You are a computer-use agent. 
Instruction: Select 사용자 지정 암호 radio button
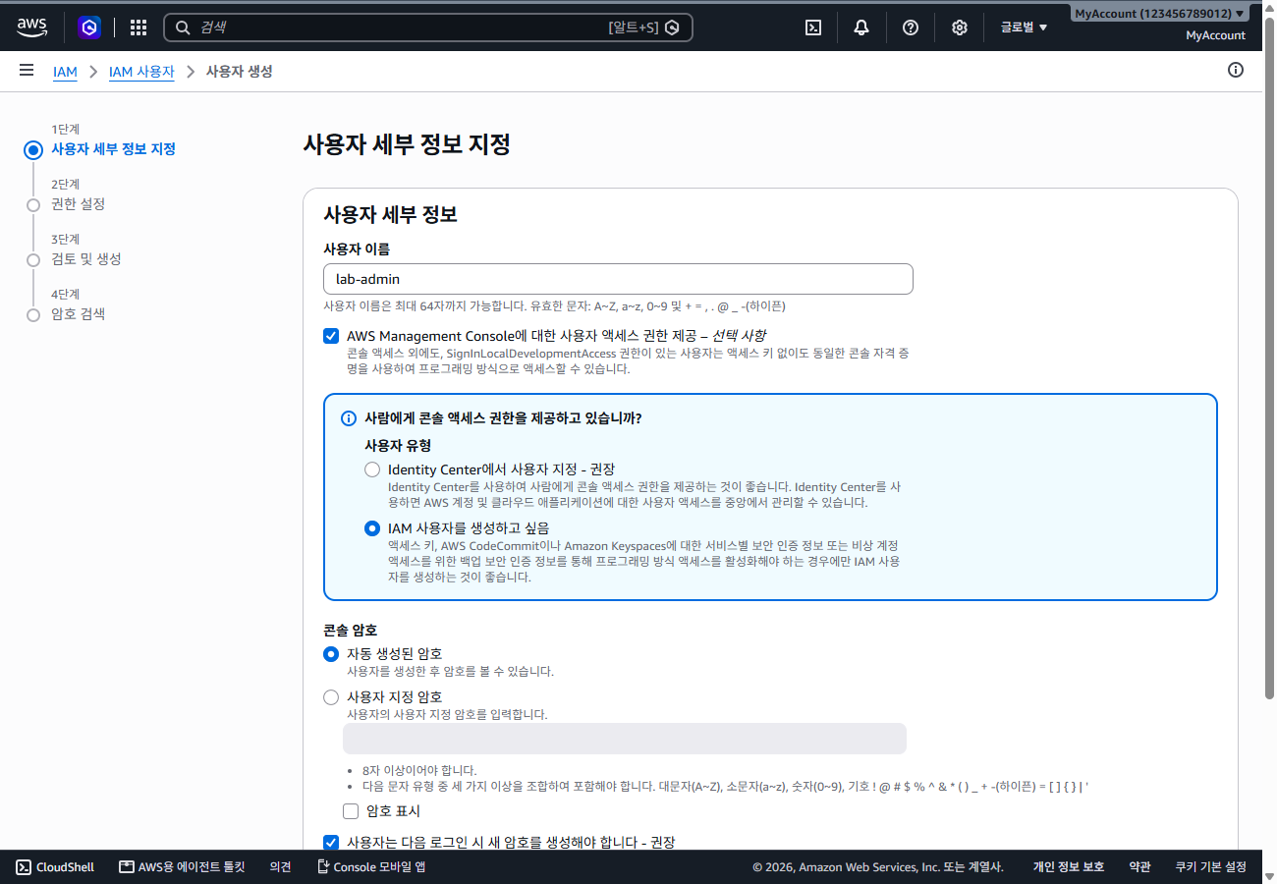tap(331, 697)
